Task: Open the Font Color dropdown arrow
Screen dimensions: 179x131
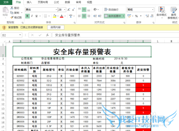Action: (65, 16)
